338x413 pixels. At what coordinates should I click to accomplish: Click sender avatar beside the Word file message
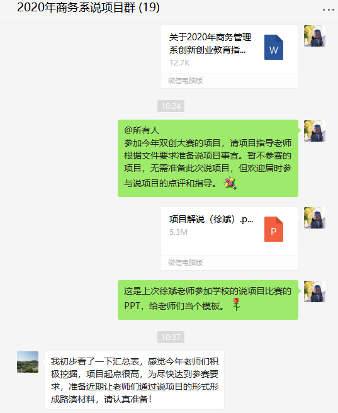click(315, 36)
